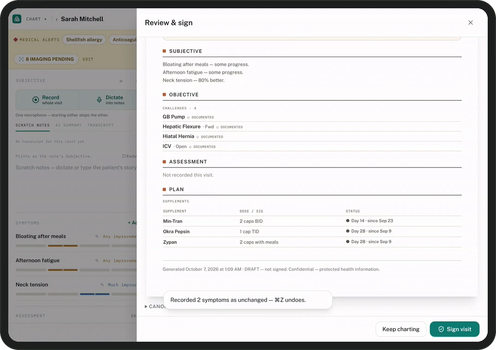Click 'Much improved' label for Neck tension
The height and width of the screenshot is (350, 496).
[x=122, y=285]
